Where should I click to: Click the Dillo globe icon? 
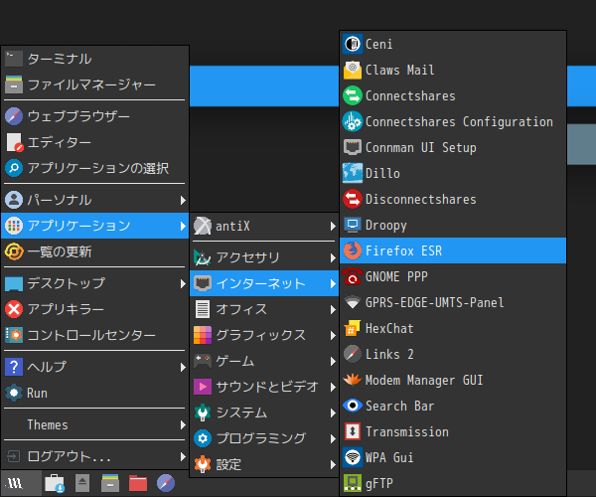pyautogui.click(x=353, y=173)
